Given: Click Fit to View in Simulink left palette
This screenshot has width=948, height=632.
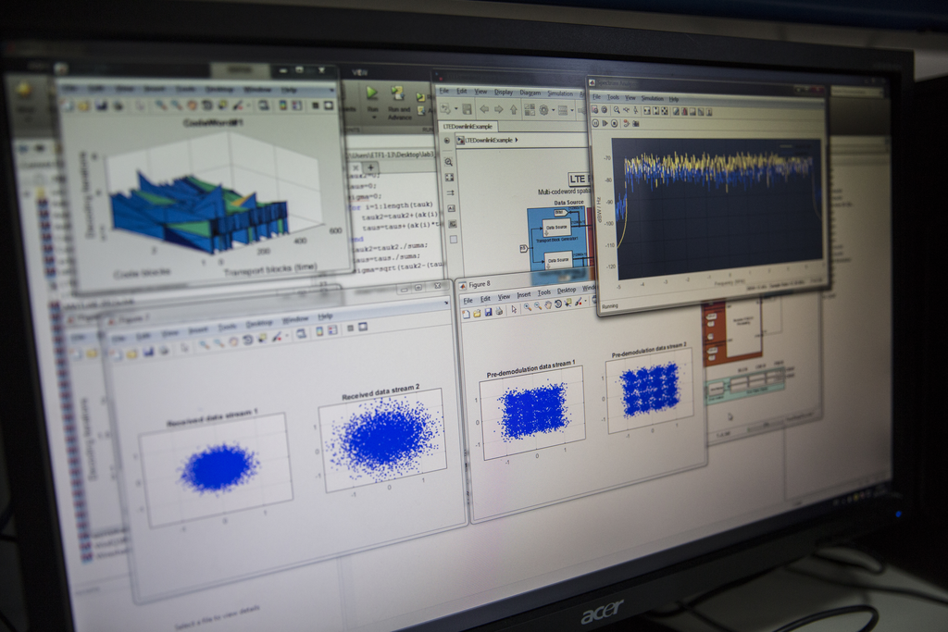Looking at the screenshot, I should (x=450, y=177).
